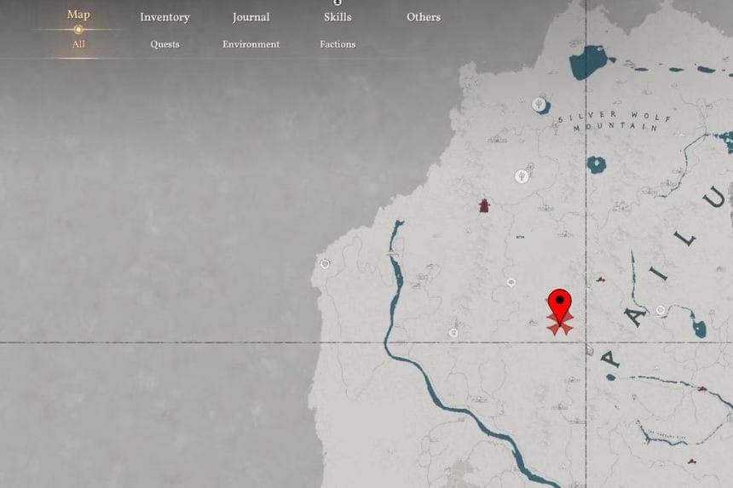Image resolution: width=733 pixels, height=488 pixels.
Task: Click the red cross player marker under the pin
Action: point(559,324)
